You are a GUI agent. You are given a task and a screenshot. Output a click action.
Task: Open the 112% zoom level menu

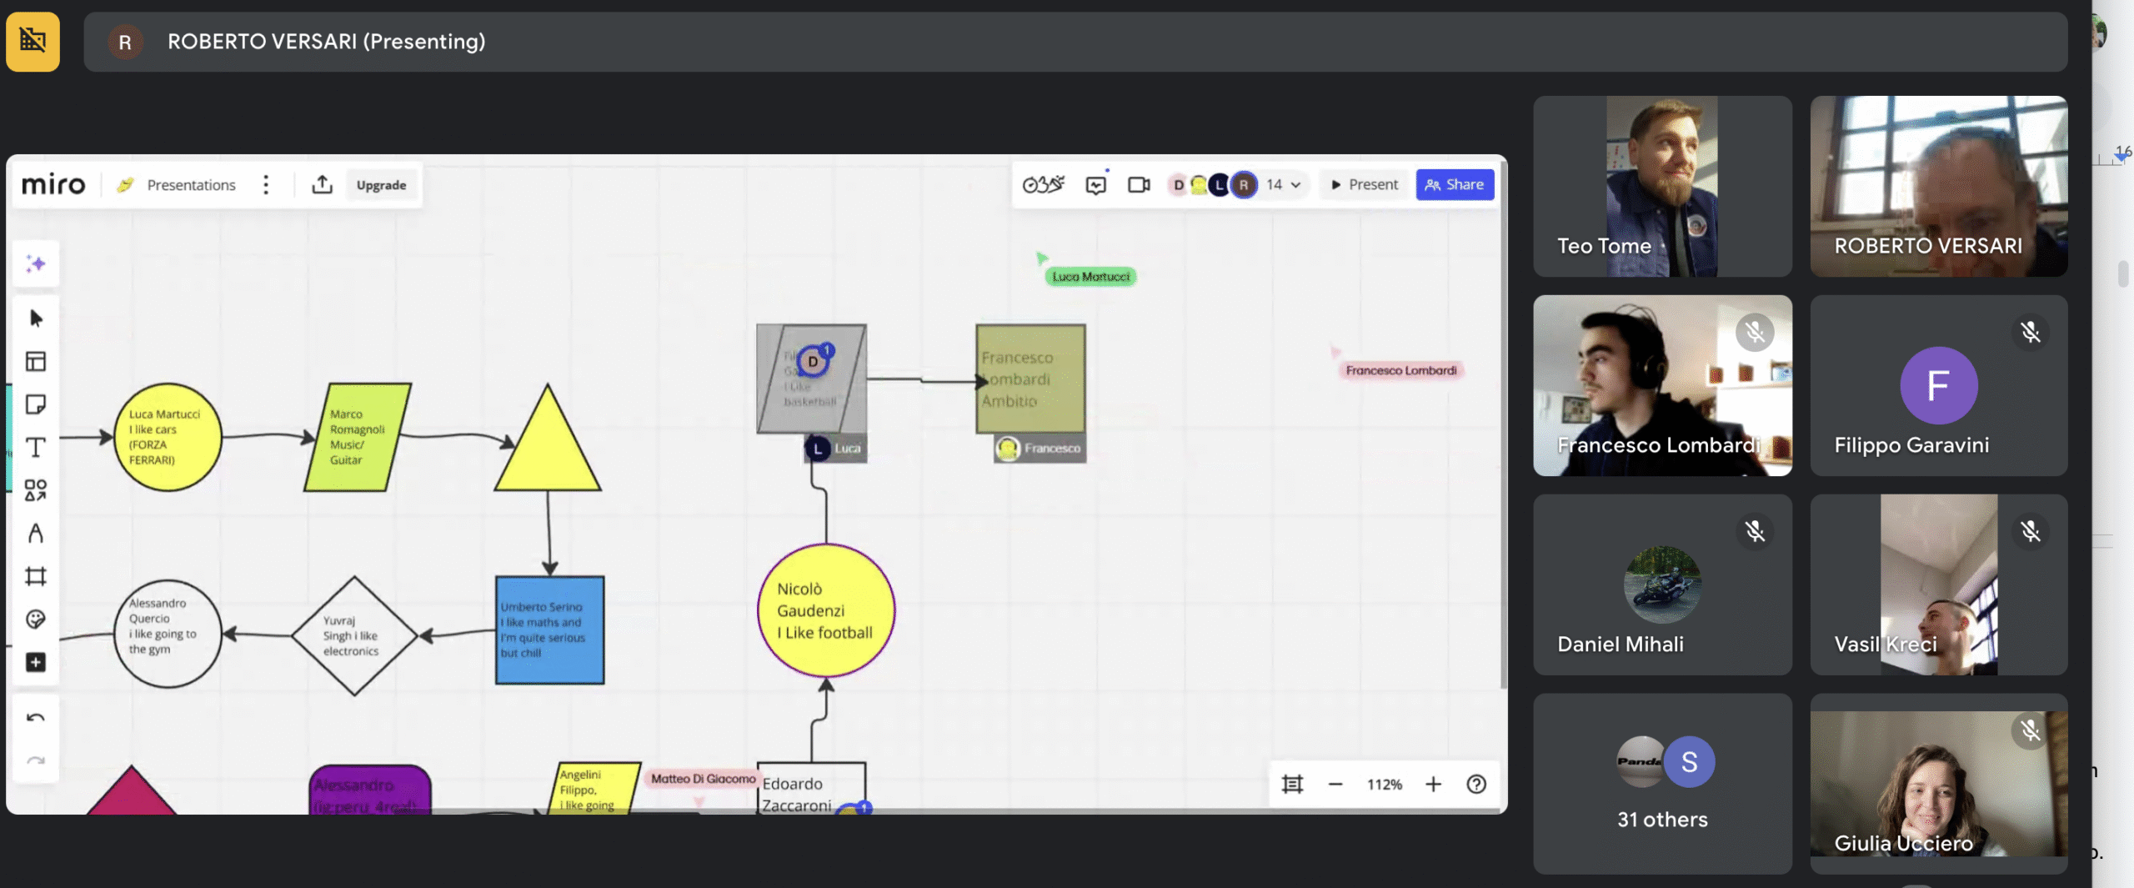coord(1384,785)
